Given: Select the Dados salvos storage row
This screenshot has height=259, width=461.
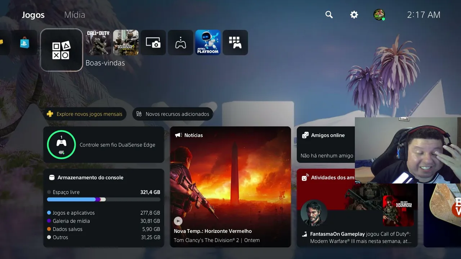Looking at the screenshot, I should coord(104,229).
